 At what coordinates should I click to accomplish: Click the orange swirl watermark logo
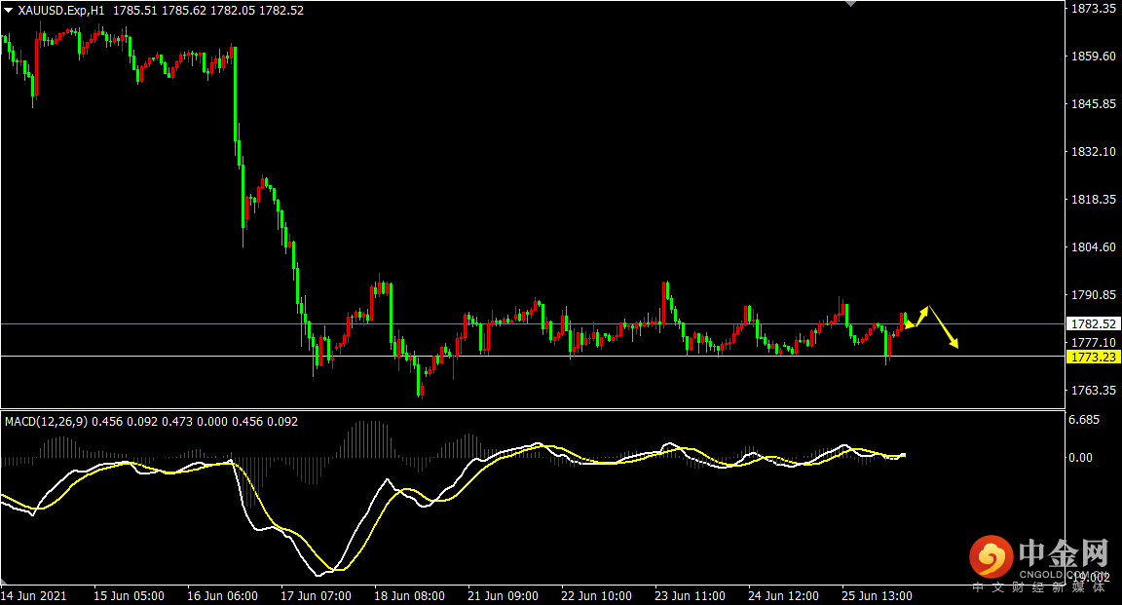click(991, 557)
